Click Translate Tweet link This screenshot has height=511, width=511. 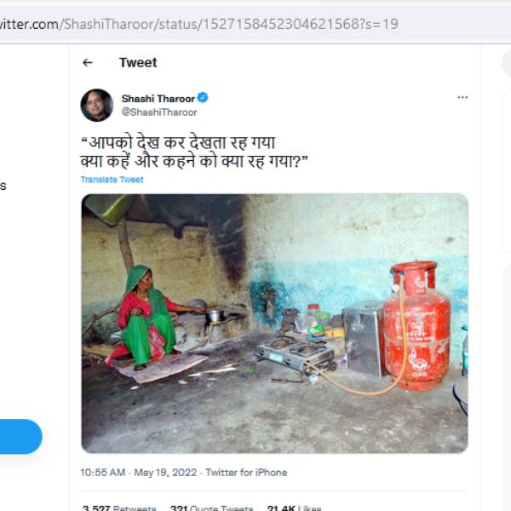click(112, 180)
